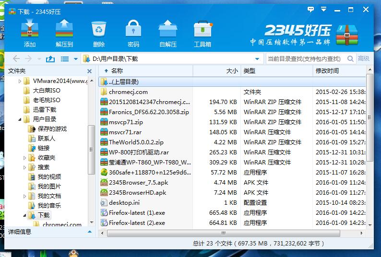Viewport: 381px width, 257px height.
Task: Select 我的音乐 in the folder tree
Action: pyautogui.click(x=49, y=206)
